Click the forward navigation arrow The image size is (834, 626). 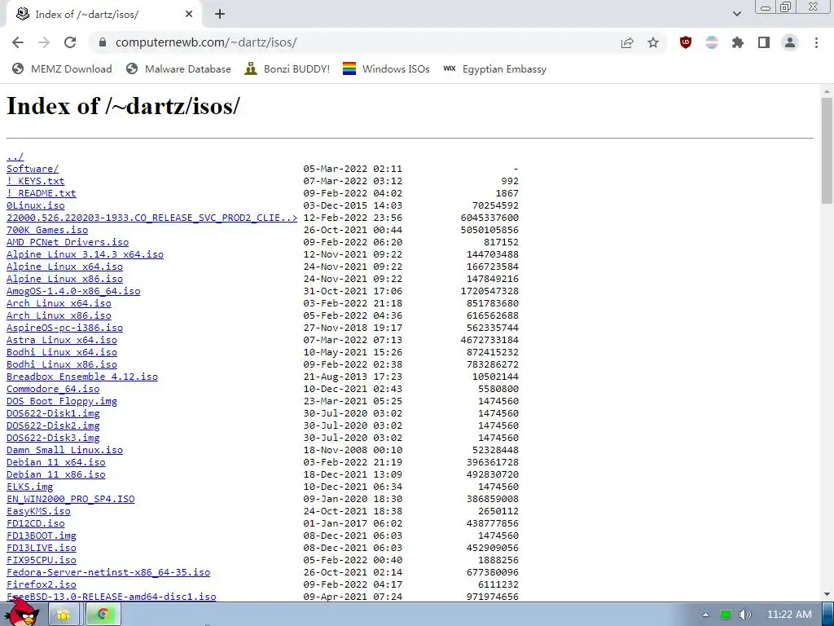coord(44,42)
